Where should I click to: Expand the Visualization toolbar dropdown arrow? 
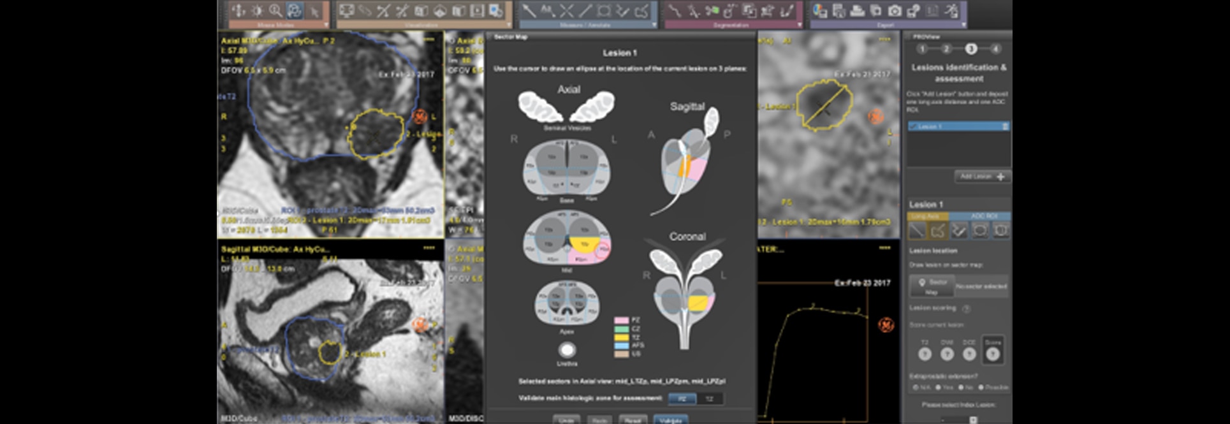tap(508, 25)
